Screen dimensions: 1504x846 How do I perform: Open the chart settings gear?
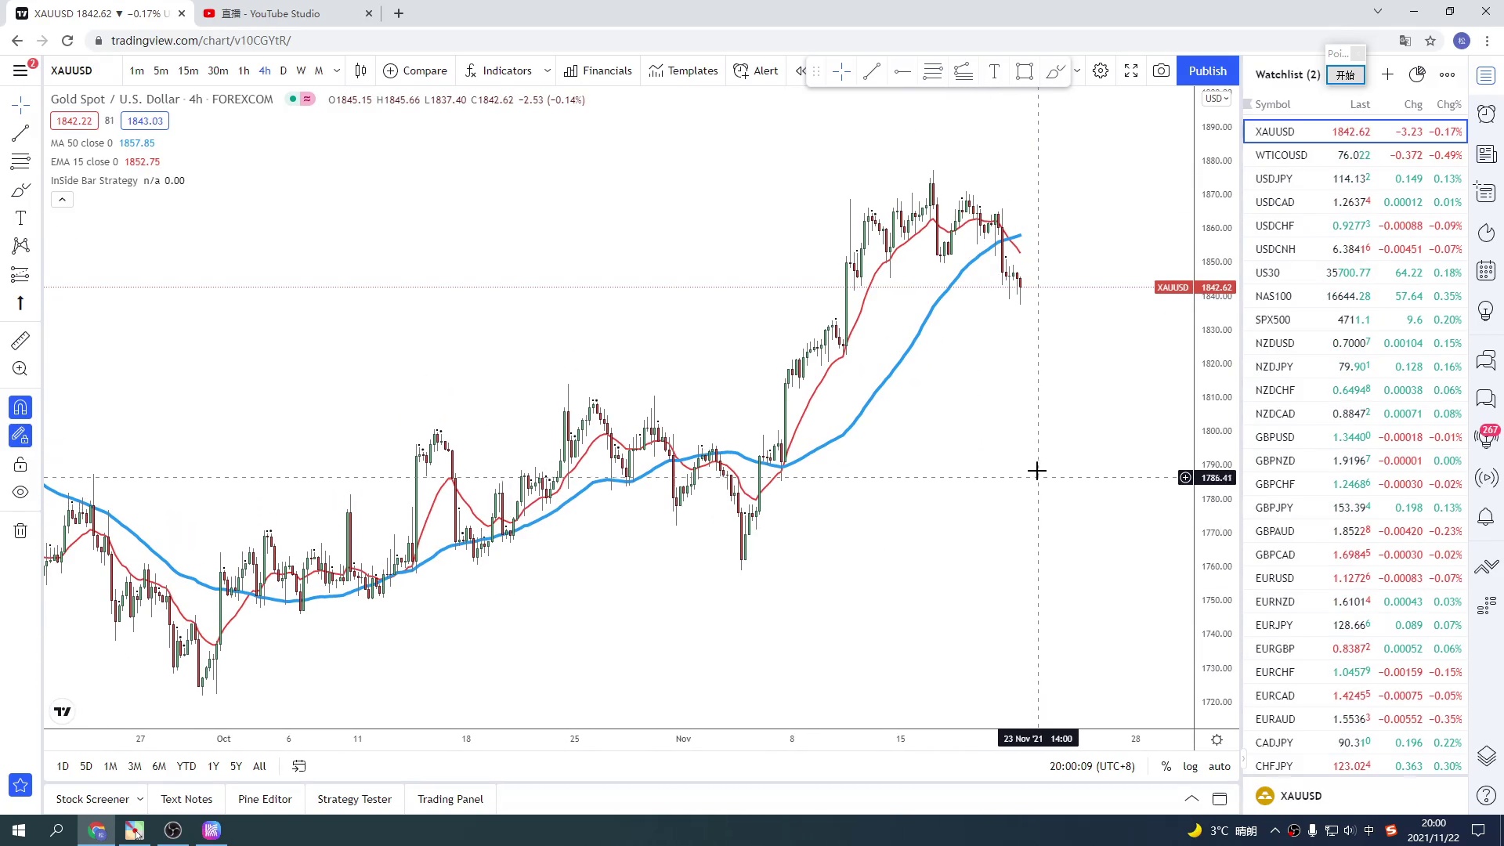pyautogui.click(x=1101, y=70)
